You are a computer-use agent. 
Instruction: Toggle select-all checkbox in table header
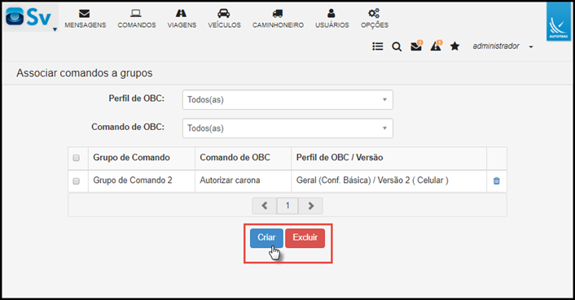tap(77, 158)
